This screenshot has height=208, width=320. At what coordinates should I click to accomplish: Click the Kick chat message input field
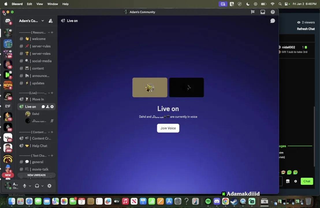click(x=281, y=181)
